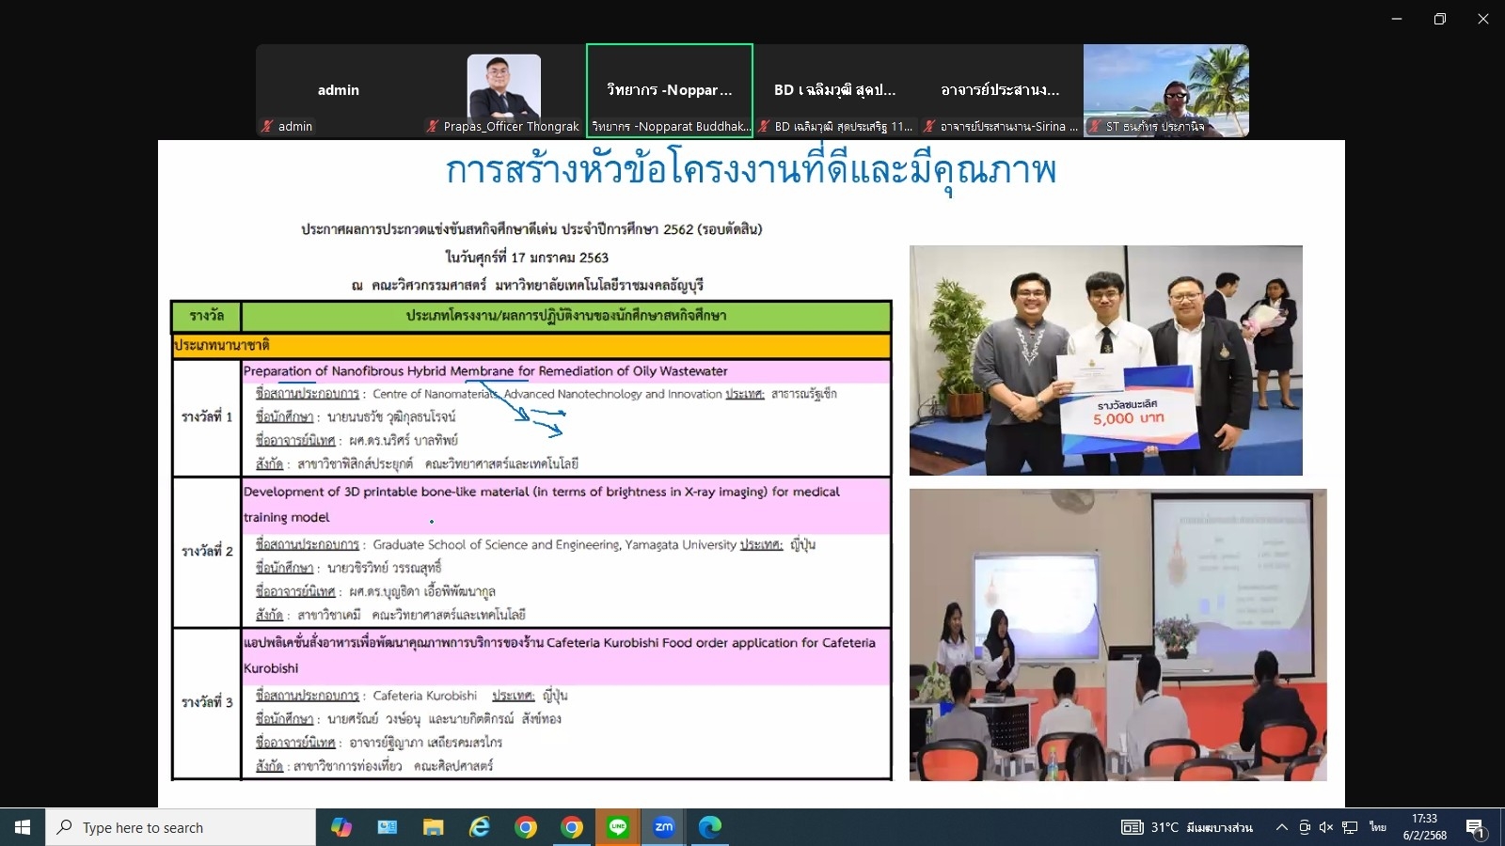Open the clock showing 17:33
This screenshot has height=846, width=1505.
click(x=1425, y=827)
